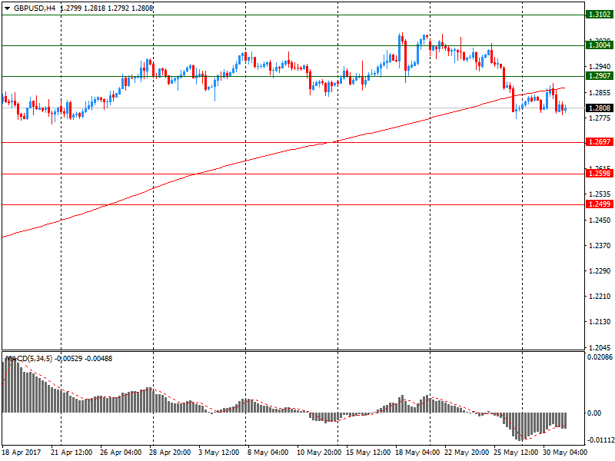Click the 1.2045 price scale value

coord(600,347)
